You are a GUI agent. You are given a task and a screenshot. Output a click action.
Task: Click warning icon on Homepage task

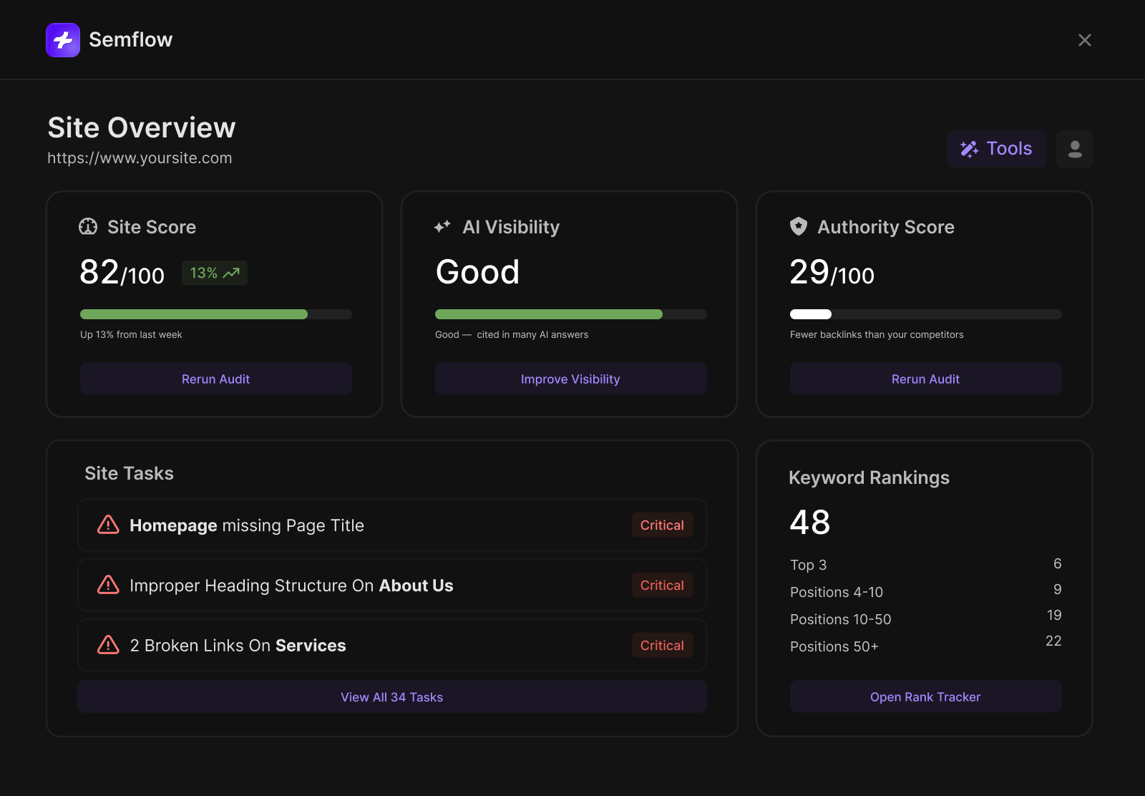click(108, 525)
